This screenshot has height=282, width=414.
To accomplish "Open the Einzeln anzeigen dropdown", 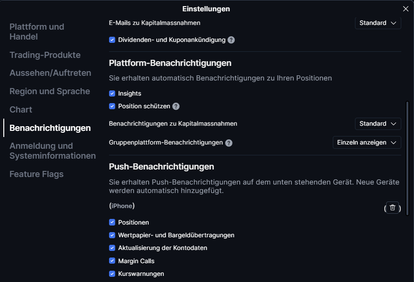I will (367, 143).
